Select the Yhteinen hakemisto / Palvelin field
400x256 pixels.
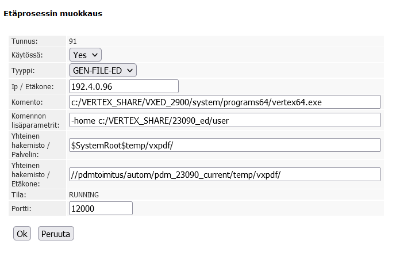[225, 146]
